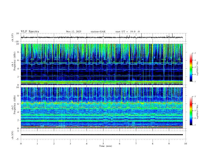Image resolution: width=209 pixels, height=161 pixels.
Task: Click time axis tick label '0'
Action: pyautogui.click(x=21, y=144)
